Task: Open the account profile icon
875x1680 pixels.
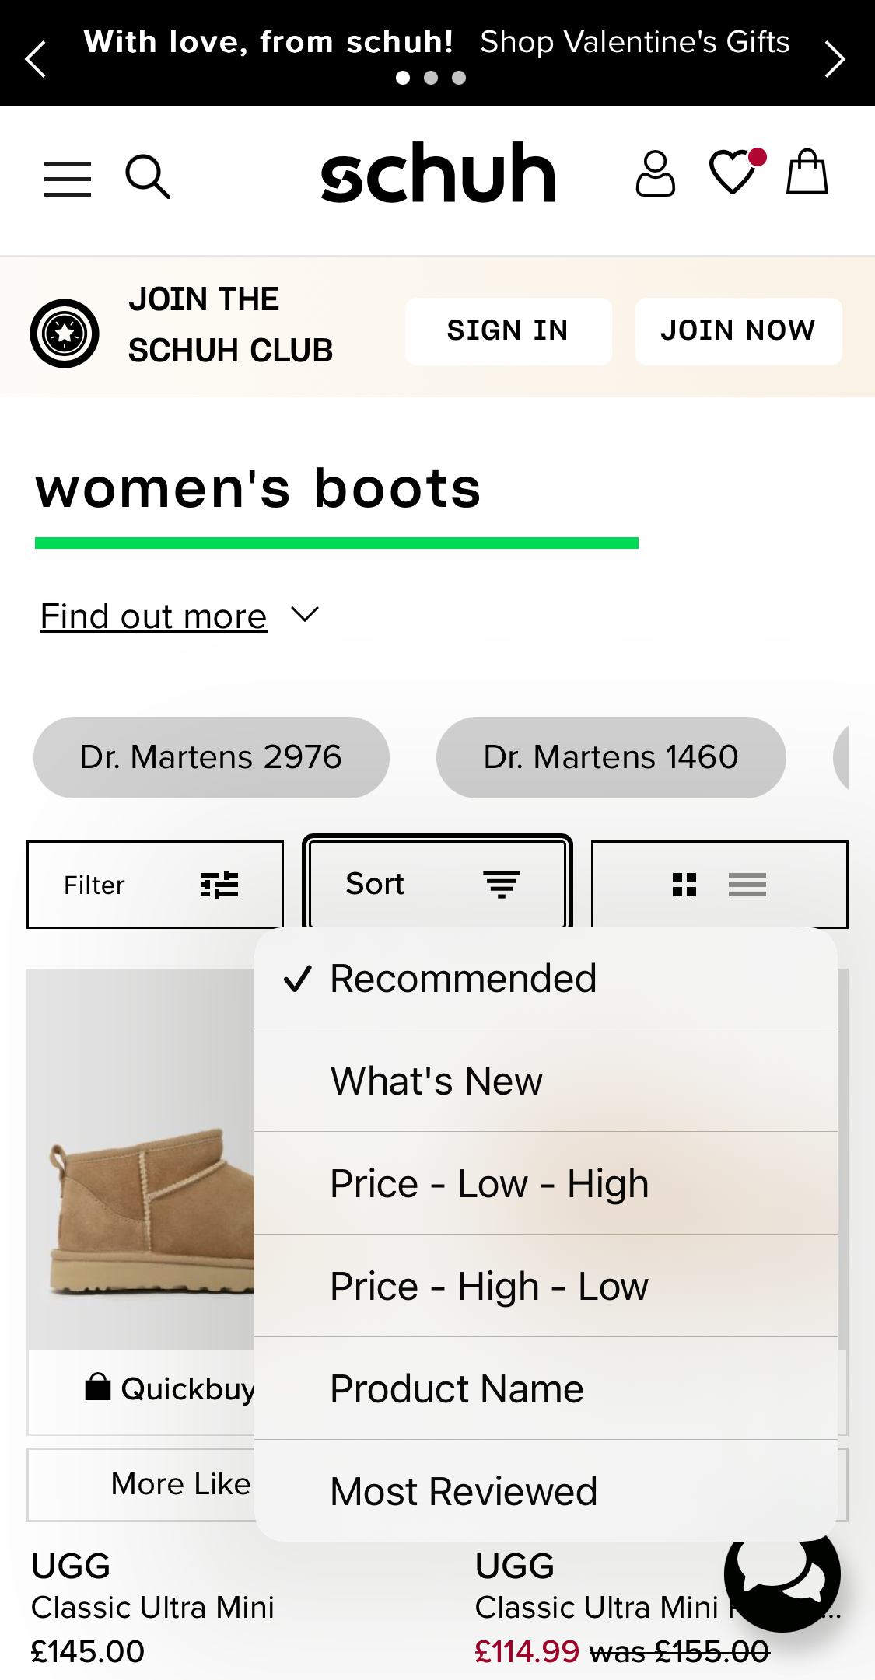Action: pos(655,174)
